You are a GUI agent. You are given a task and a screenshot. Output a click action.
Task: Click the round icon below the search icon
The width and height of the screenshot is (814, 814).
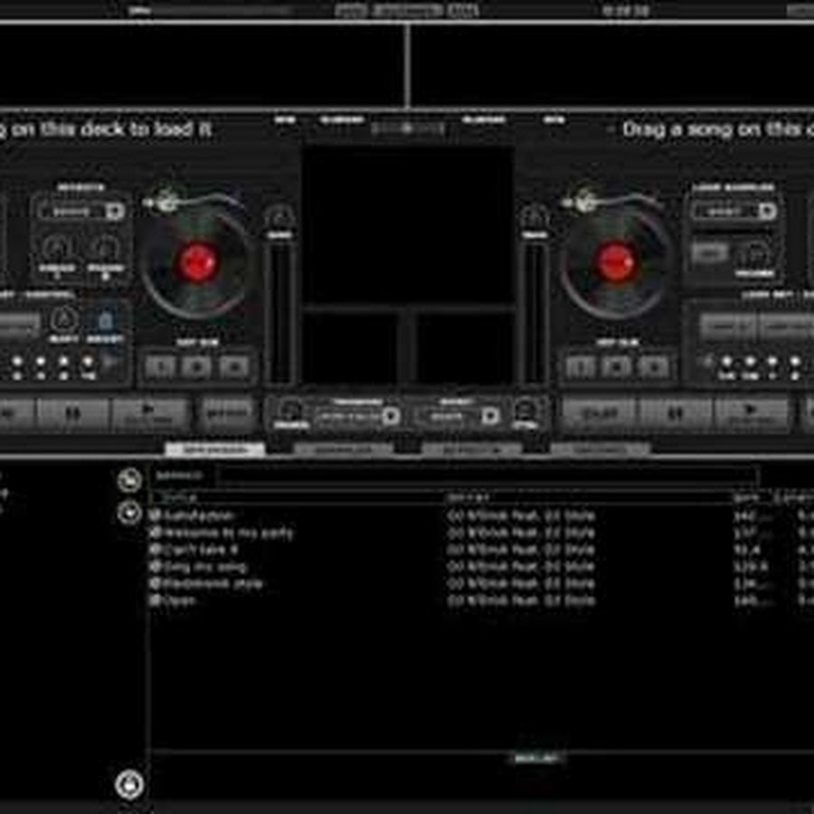[x=129, y=513]
